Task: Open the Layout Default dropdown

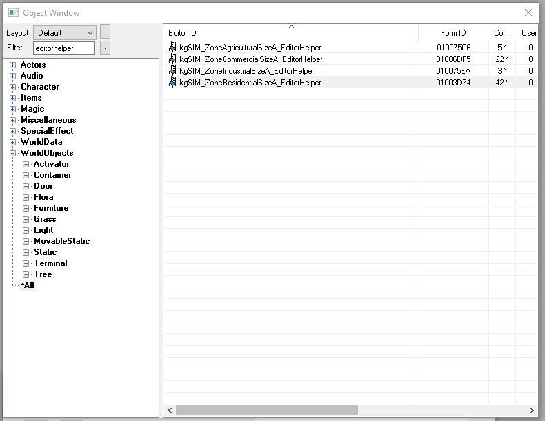Action: pyautogui.click(x=65, y=33)
